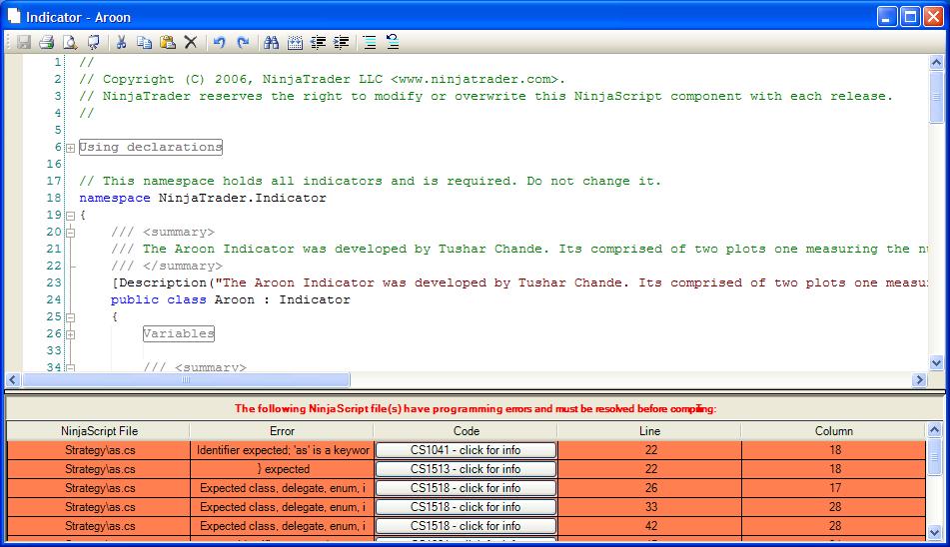Viewport: 950px width, 547px height.
Task: Click the Save diskette icon in toolbar
Action: tap(24, 42)
